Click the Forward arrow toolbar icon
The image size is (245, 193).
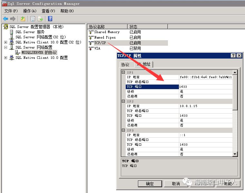13,19
